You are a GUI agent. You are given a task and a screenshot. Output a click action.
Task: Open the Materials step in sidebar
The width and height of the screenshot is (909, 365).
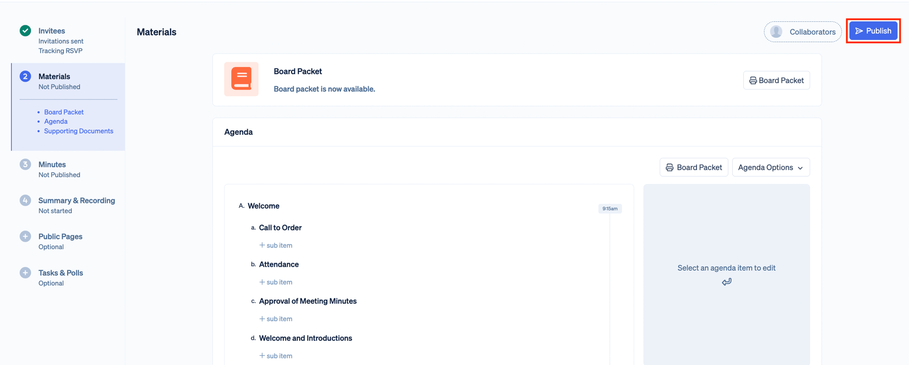pyautogui.click(x=54, y=76)
